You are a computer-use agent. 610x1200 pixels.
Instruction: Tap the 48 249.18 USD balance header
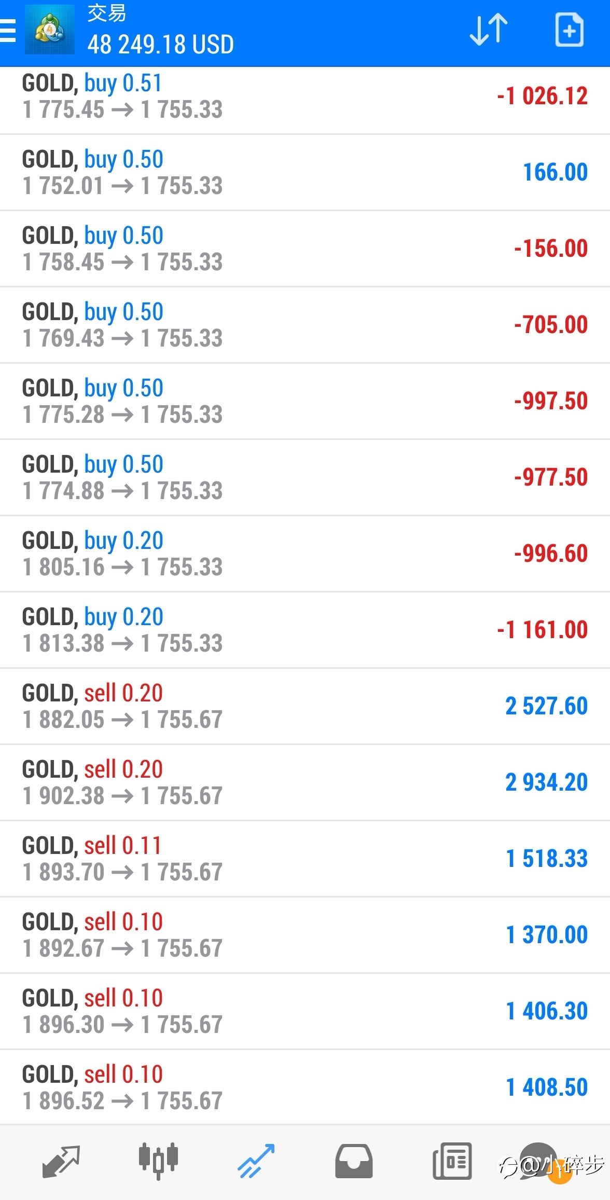coord(160,45)
